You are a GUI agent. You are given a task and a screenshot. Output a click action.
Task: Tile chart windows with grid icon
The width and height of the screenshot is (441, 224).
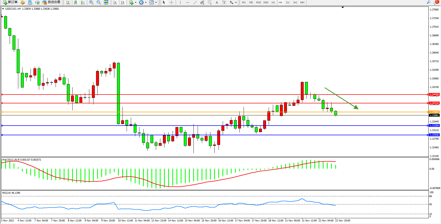click(106, 2)
